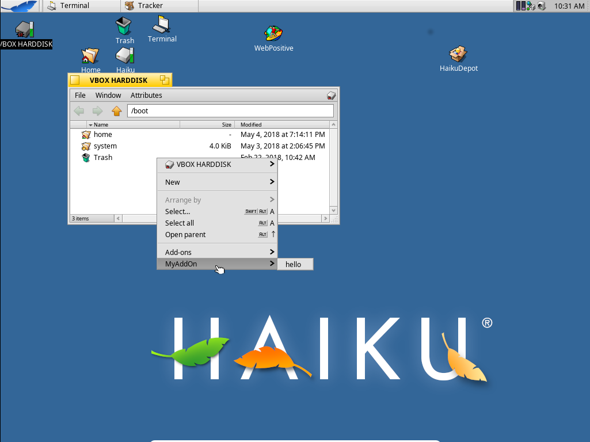The height and width of the screenshot is (442, 590).
Task: Select the Trash item in the file list
Action: pos(97,158)
